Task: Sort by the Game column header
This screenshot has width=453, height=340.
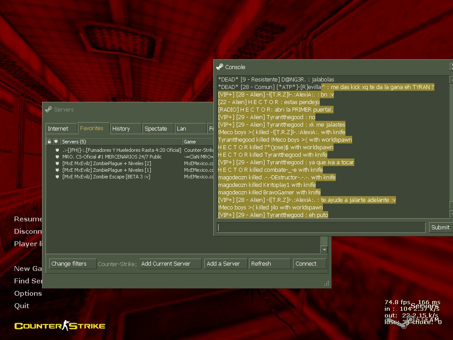Action: point(198,142)
